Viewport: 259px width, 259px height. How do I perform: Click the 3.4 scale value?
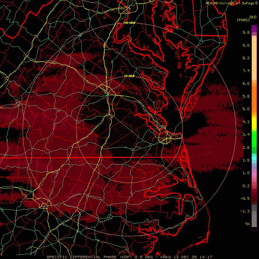click(x=246, y=135)
